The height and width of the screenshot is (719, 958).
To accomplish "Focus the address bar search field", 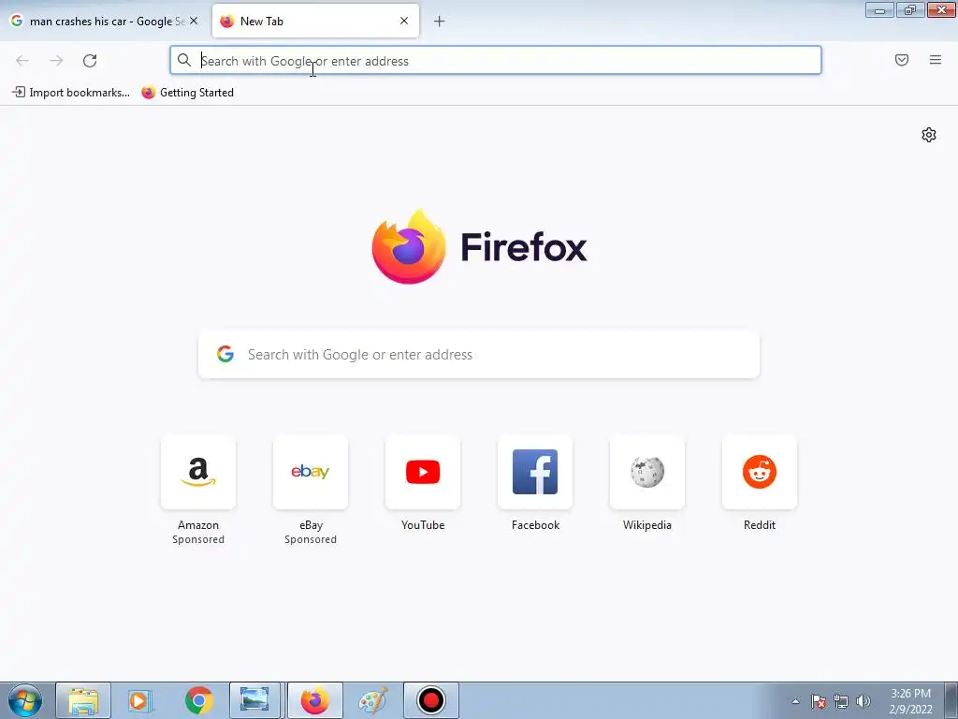I will click(496, 61).
